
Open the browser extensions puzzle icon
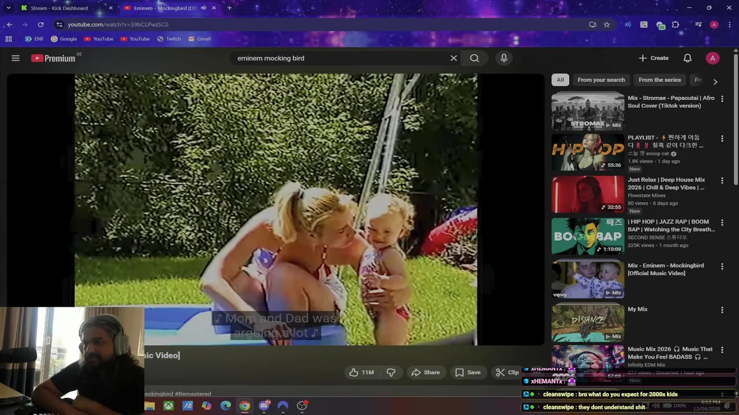(x=675, y=24)
